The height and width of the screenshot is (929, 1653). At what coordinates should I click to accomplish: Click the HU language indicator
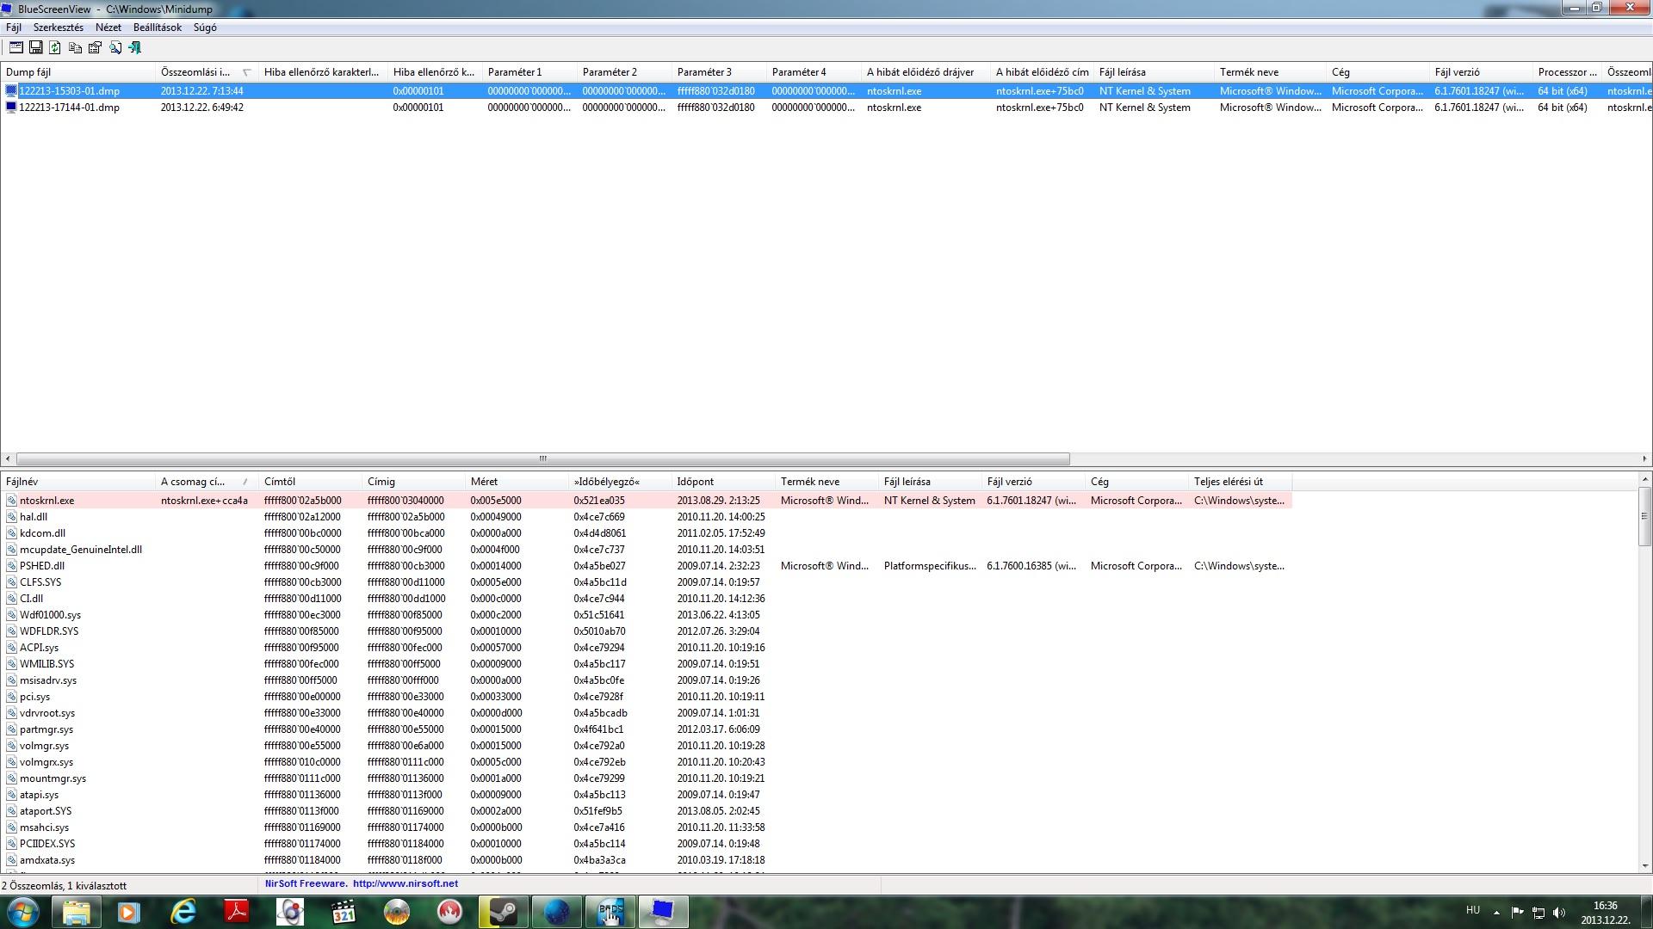(x=1473, y=910)
